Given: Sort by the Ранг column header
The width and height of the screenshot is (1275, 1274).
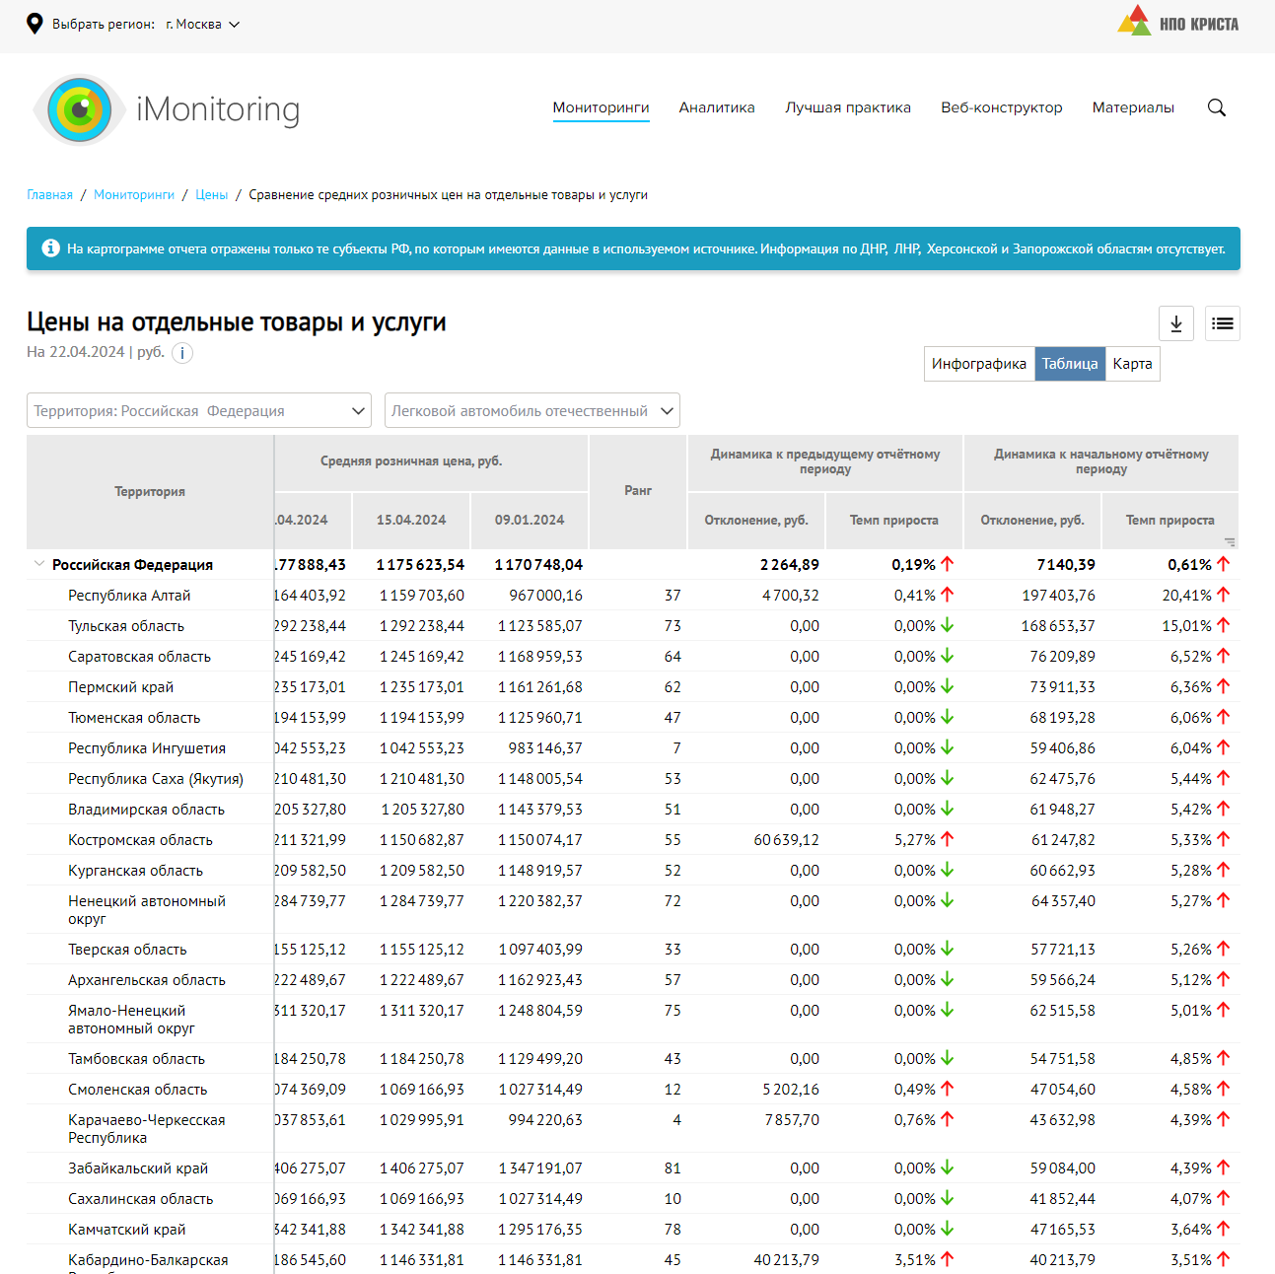Looking at the screenshot, I should coord(638,491).
